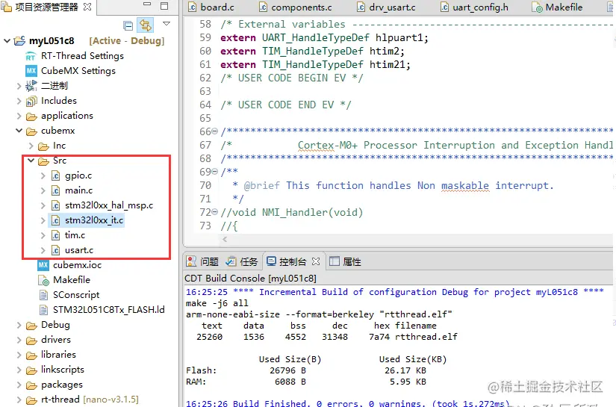
Task: Close the 控制台 console tab
Action: (316, 261)
